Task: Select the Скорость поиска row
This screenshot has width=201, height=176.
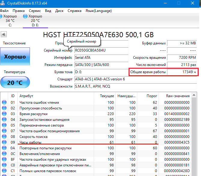Action: 96,136
